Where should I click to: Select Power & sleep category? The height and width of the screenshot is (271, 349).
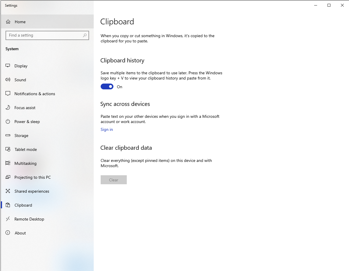(47, 122)
